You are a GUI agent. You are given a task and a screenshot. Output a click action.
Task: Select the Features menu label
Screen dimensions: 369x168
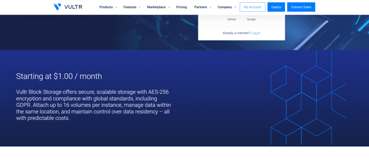(x=130, y=7)
